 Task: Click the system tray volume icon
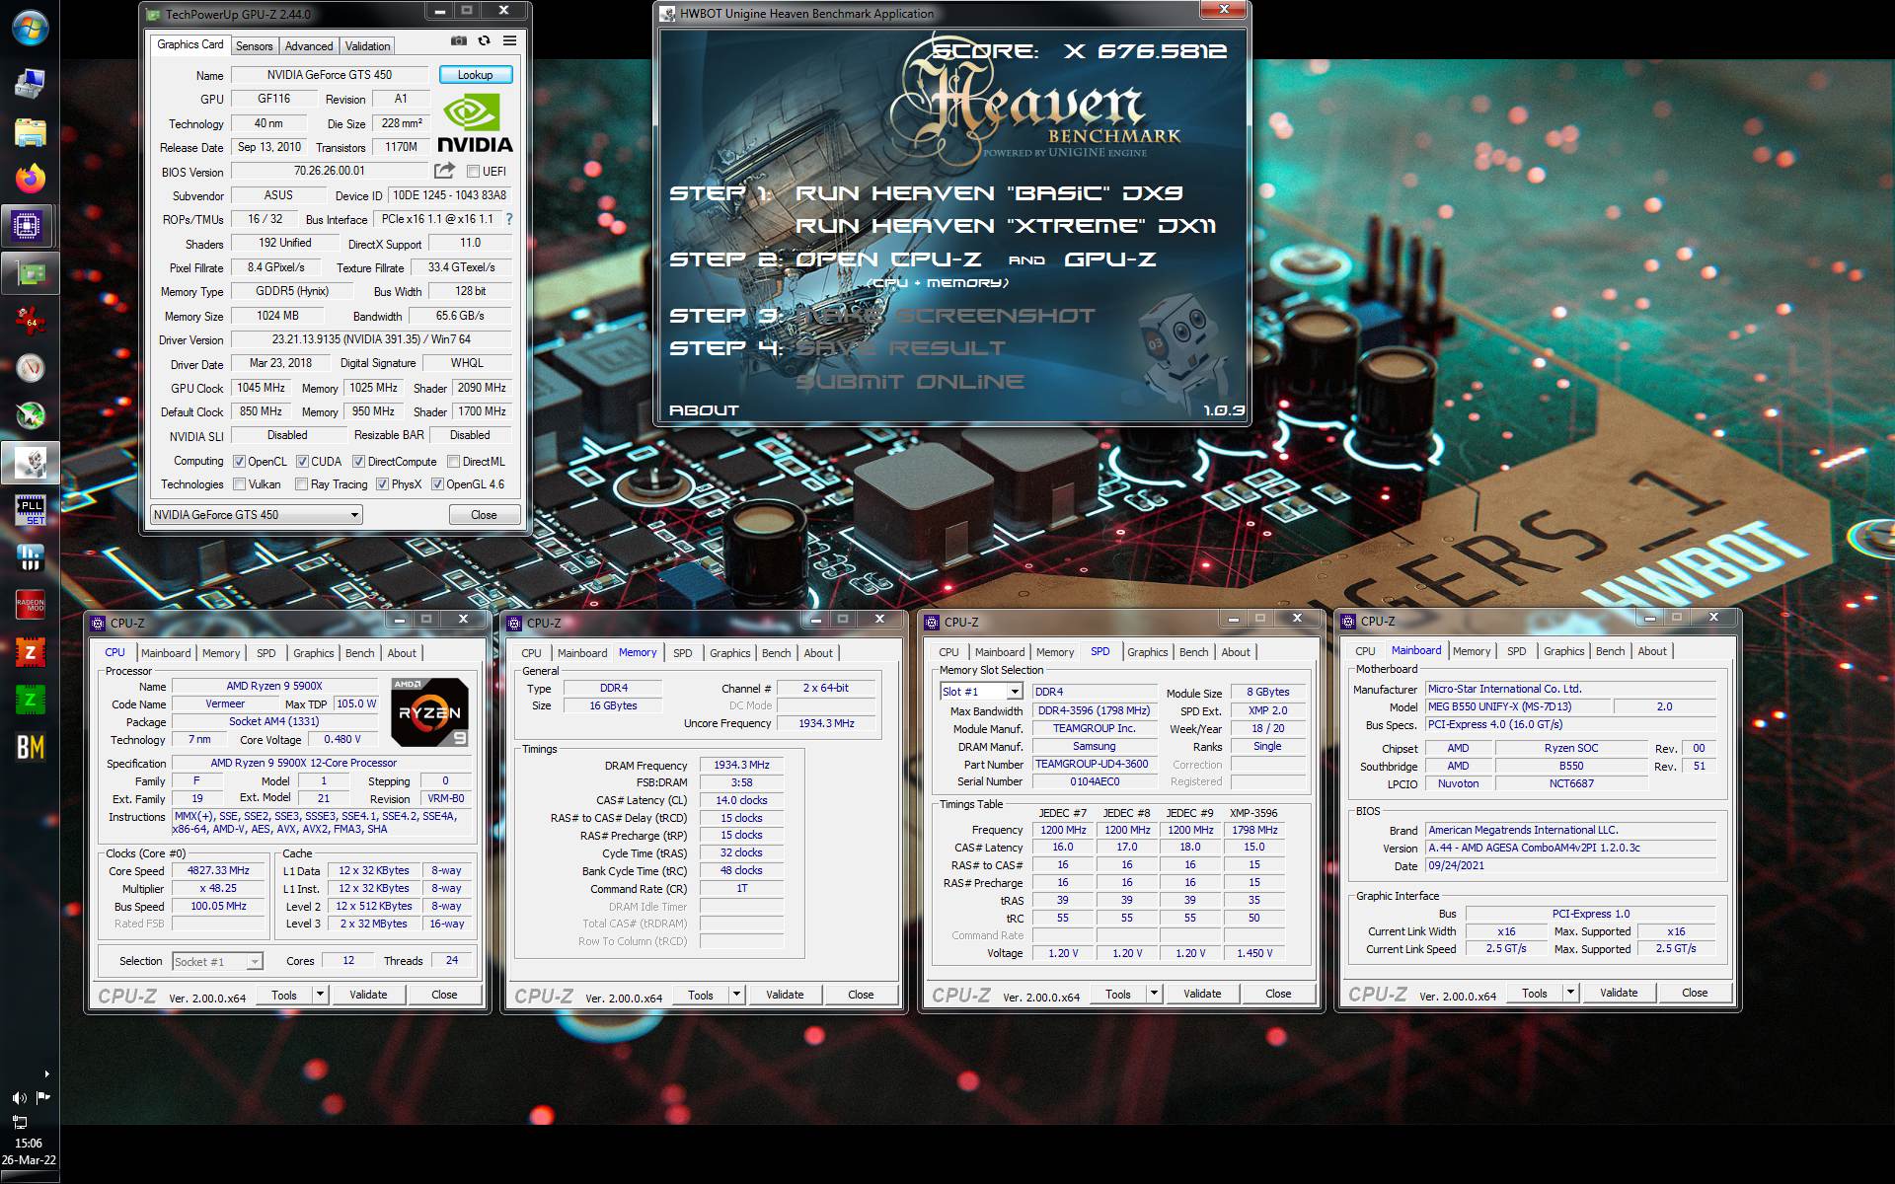pos(19,1097)
